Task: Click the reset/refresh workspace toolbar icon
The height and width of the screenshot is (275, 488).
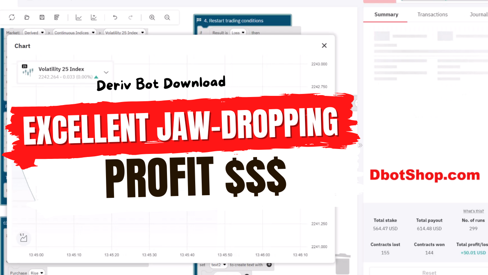Action: [x=12, y=17]
